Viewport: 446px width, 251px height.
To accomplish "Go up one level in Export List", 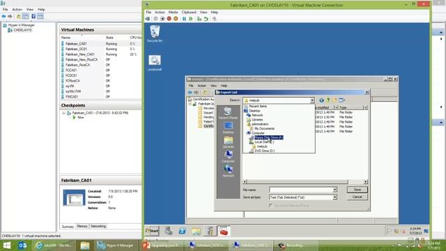I will tap(328, 100).
